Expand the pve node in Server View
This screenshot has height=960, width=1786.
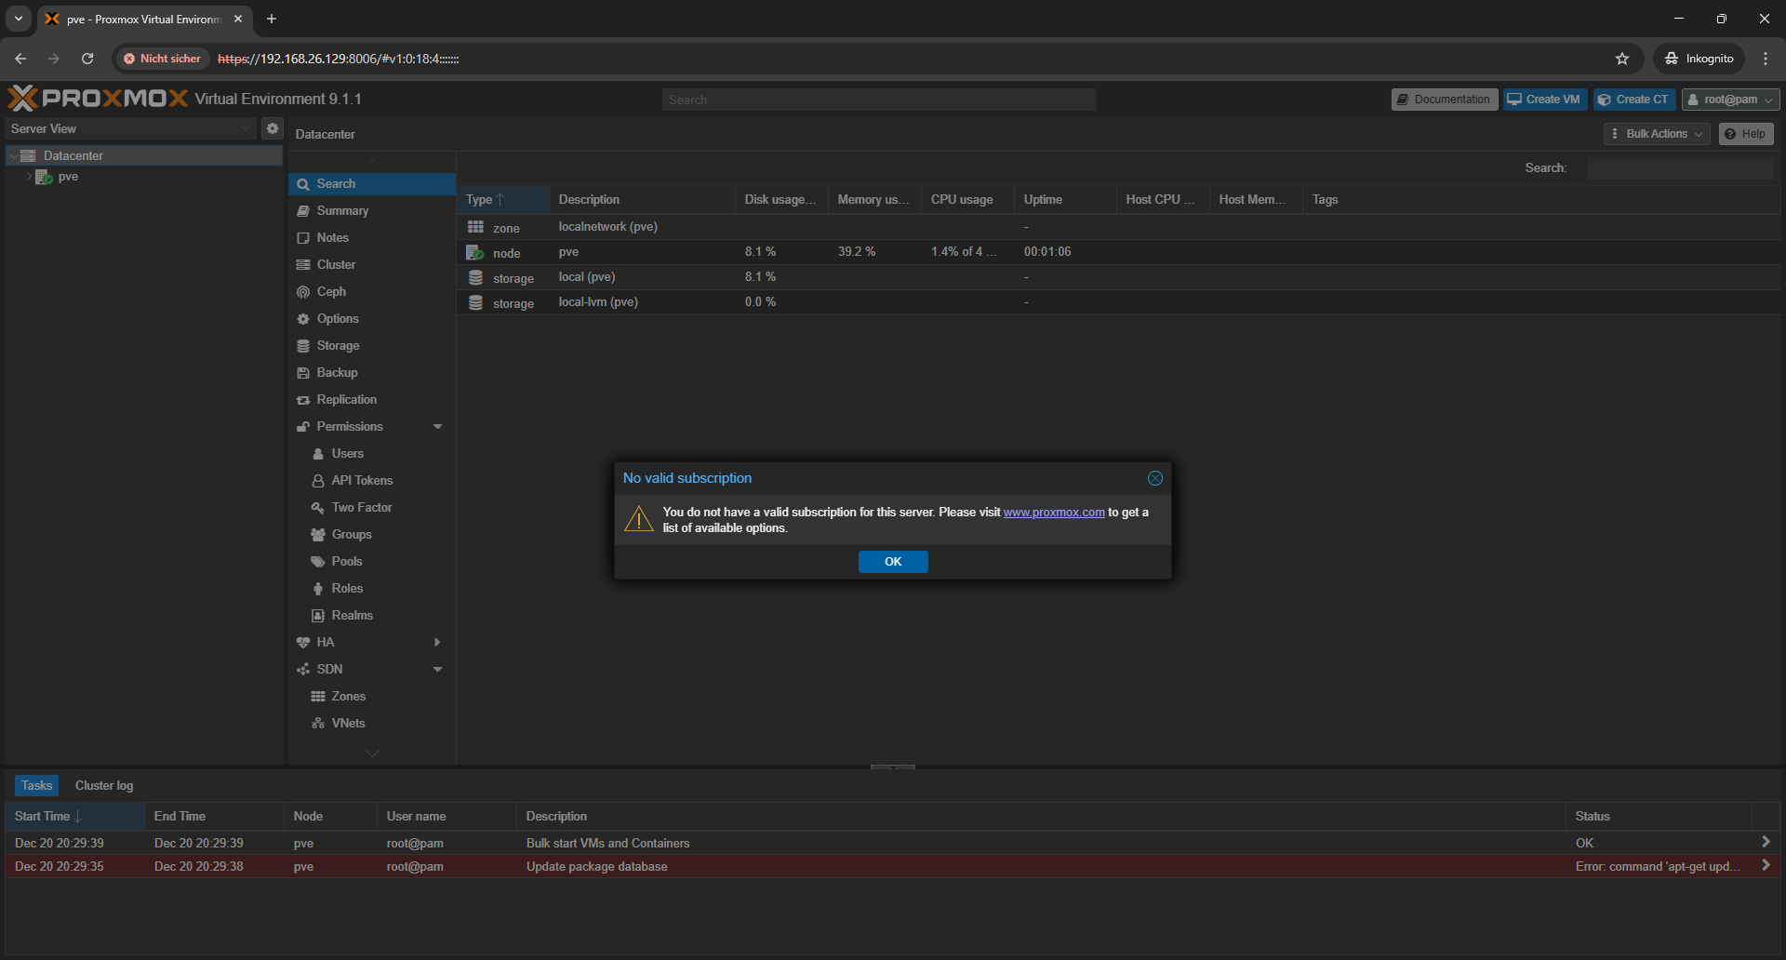(29, 177)
